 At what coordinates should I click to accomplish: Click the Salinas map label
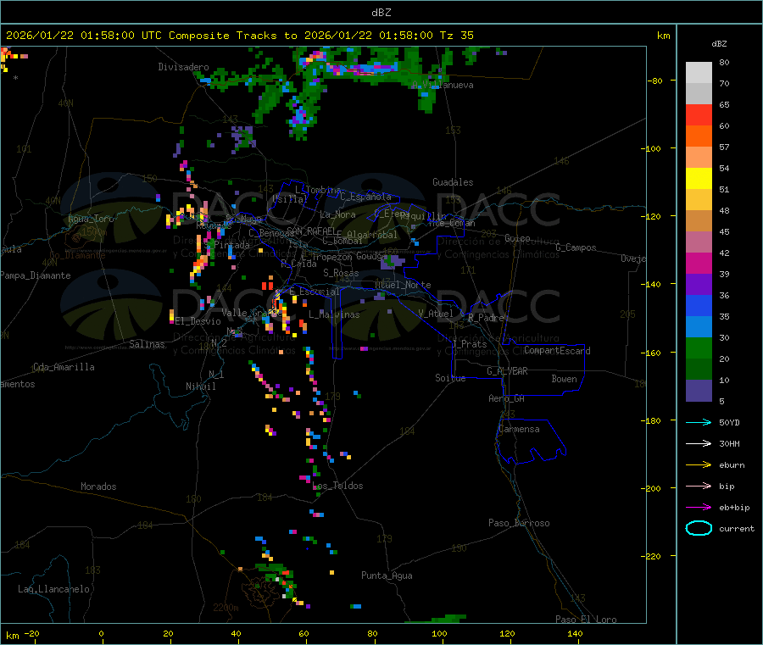tap(147, 344)
